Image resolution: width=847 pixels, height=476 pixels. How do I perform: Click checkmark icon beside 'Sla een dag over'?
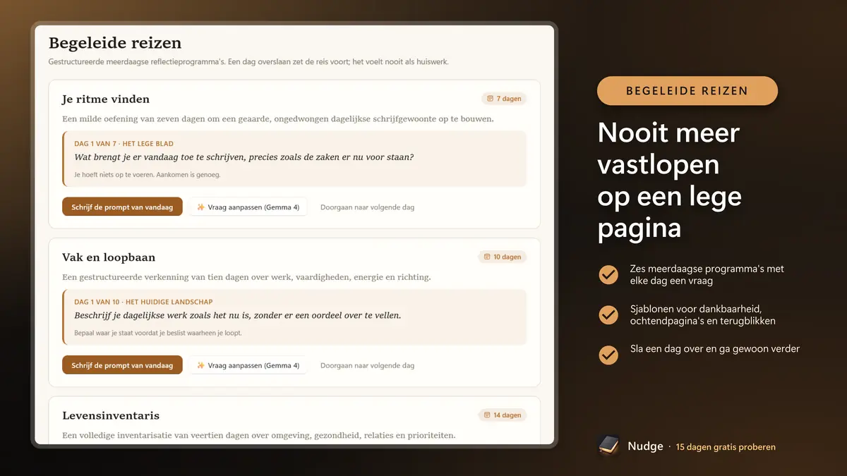click(608, 355)
